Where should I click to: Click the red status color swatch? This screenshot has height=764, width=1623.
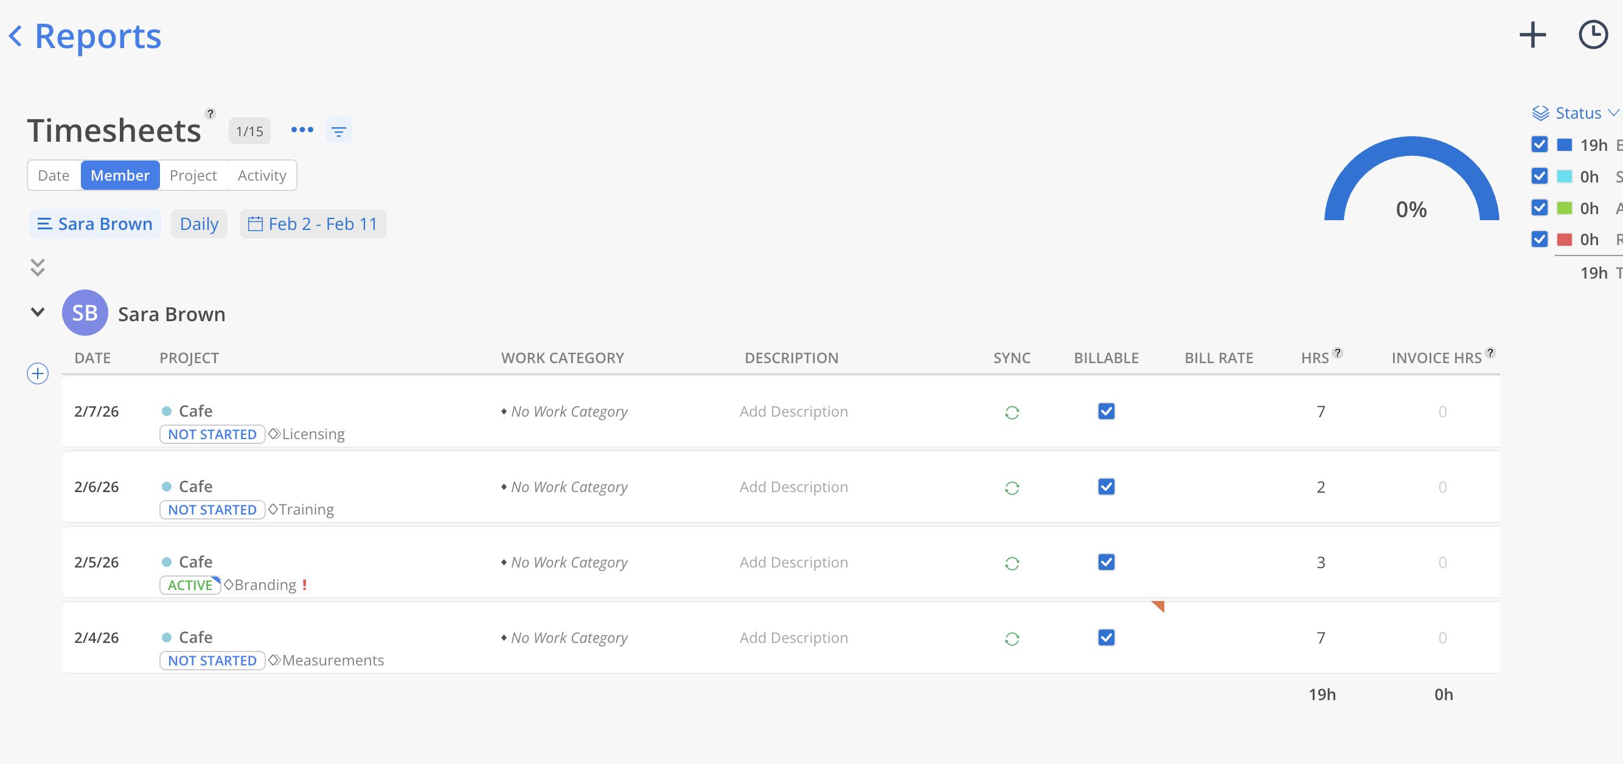1564,239
